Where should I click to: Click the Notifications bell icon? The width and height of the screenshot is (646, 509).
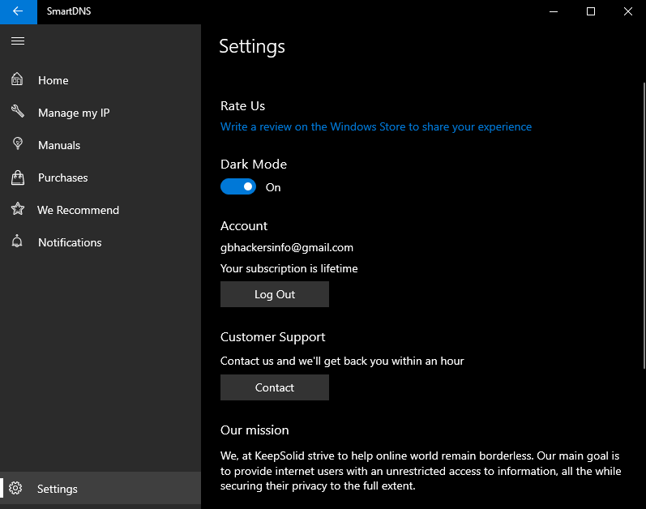coord(17,241)
